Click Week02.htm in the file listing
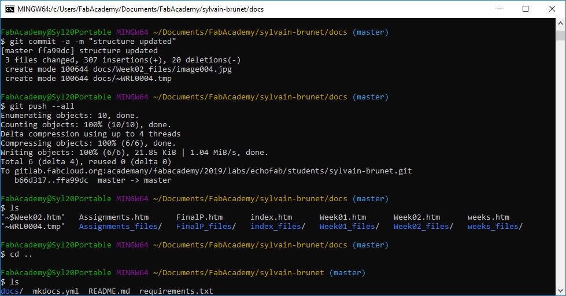 [416, 217]
